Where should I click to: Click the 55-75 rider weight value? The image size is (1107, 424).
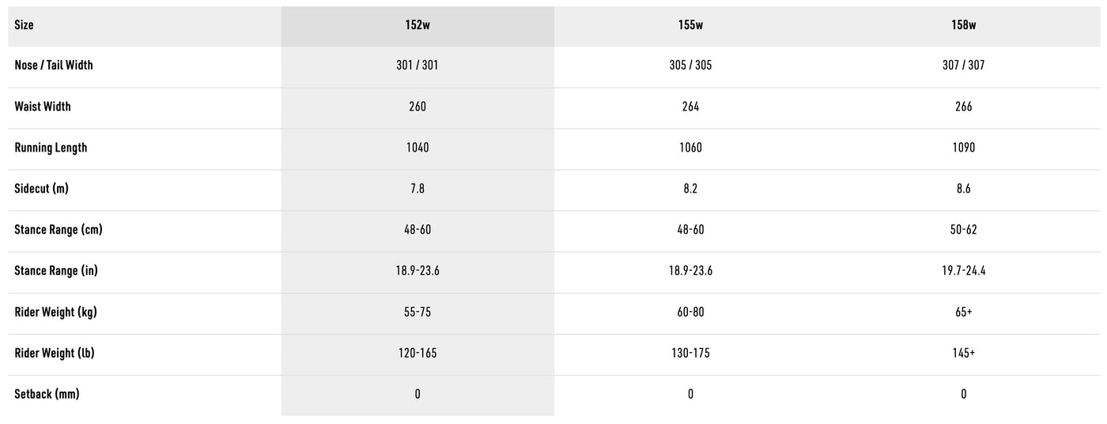pyautogui.click(x=417, y=312)
